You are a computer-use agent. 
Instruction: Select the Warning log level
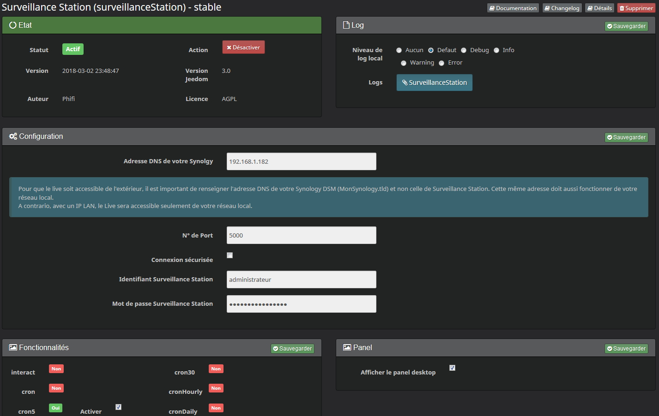(404, 63)
